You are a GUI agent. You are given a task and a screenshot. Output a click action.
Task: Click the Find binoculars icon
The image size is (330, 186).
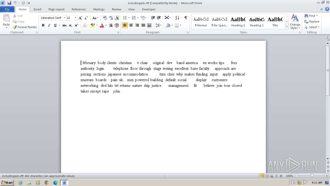[306, 16]
